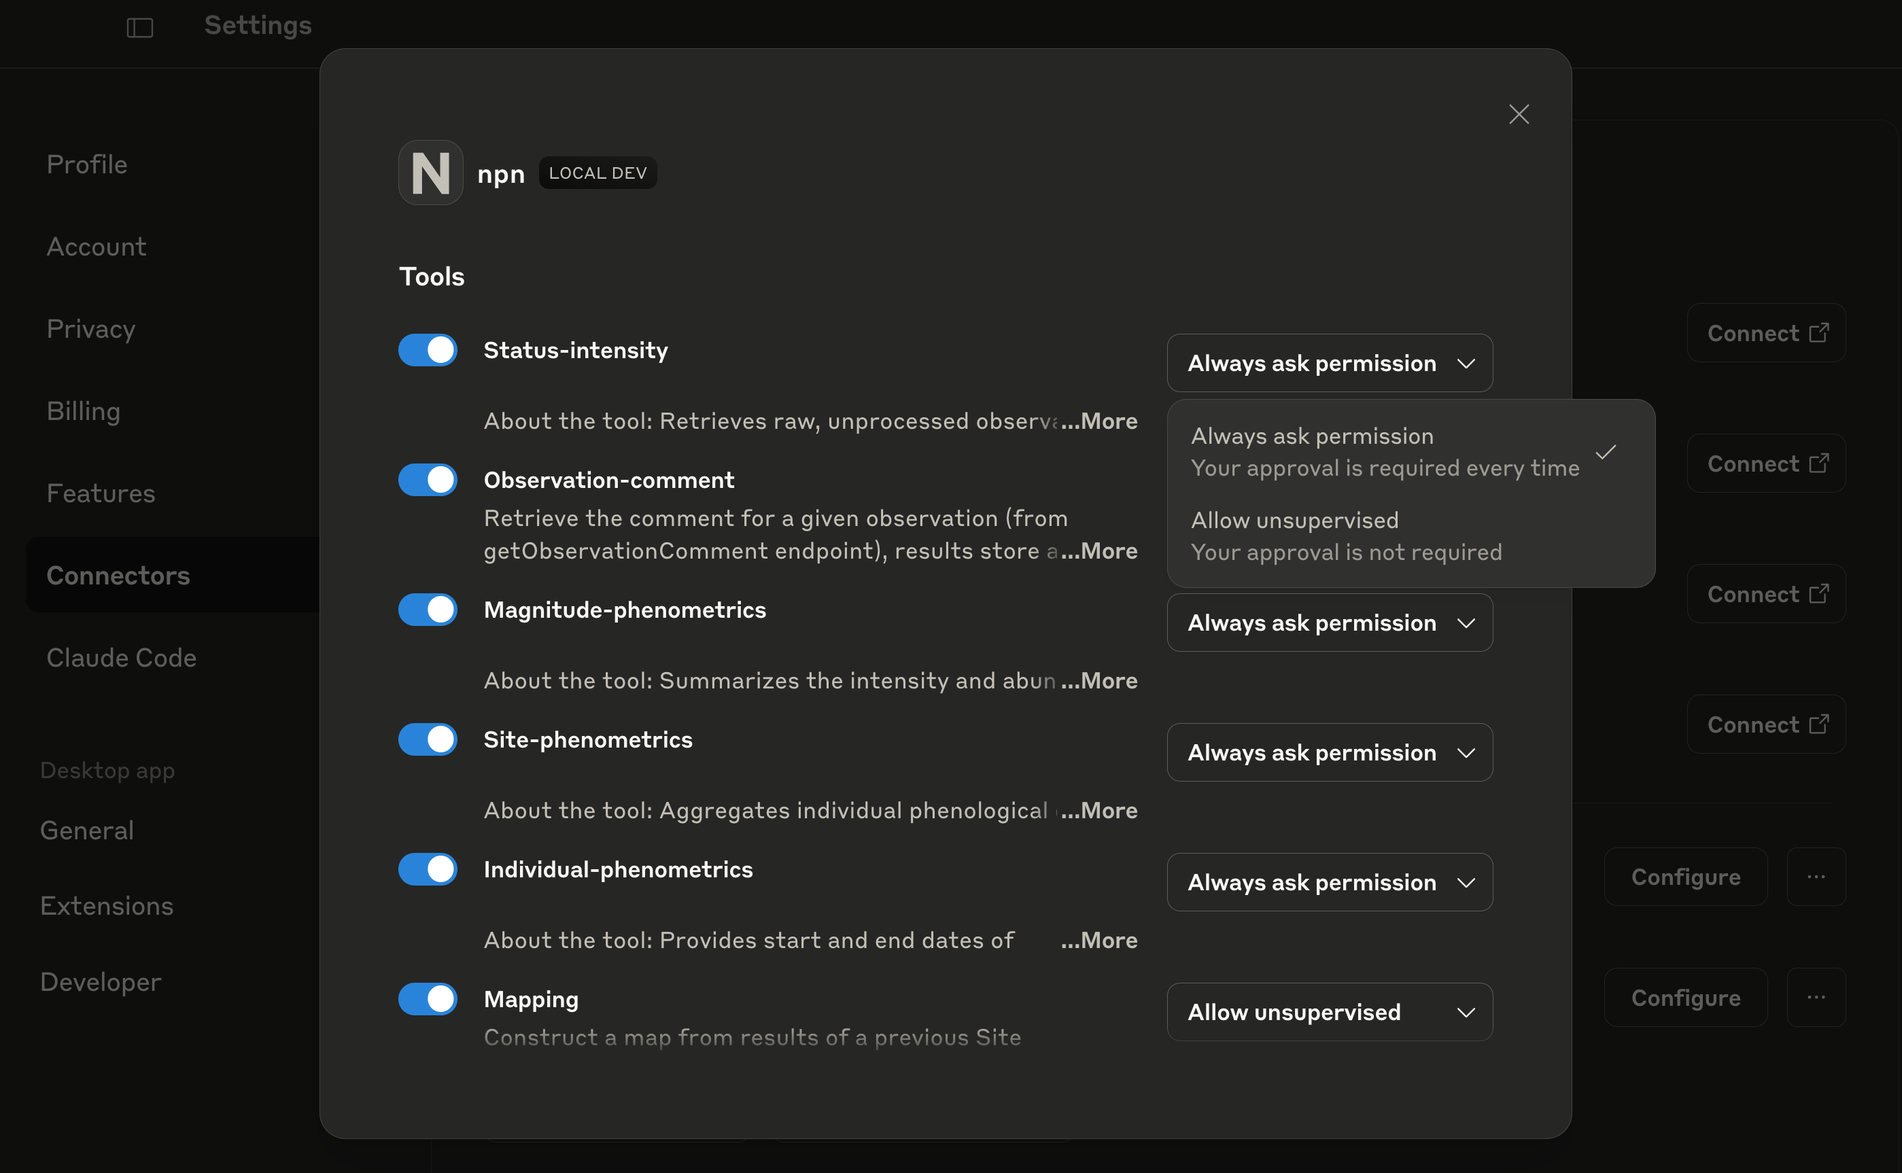
Task: Click the third Connect button in background
Action: [x=1766, y=593]
